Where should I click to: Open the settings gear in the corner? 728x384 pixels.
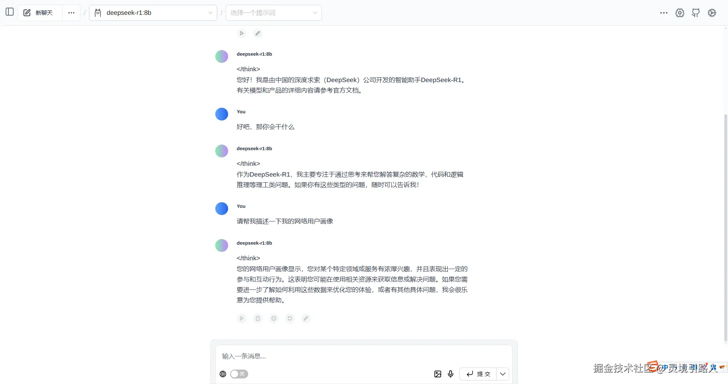pos(712,12)
